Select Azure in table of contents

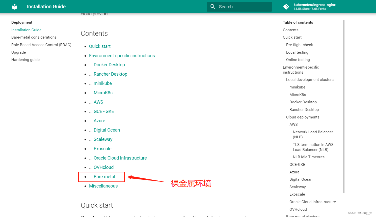point(294,172)
